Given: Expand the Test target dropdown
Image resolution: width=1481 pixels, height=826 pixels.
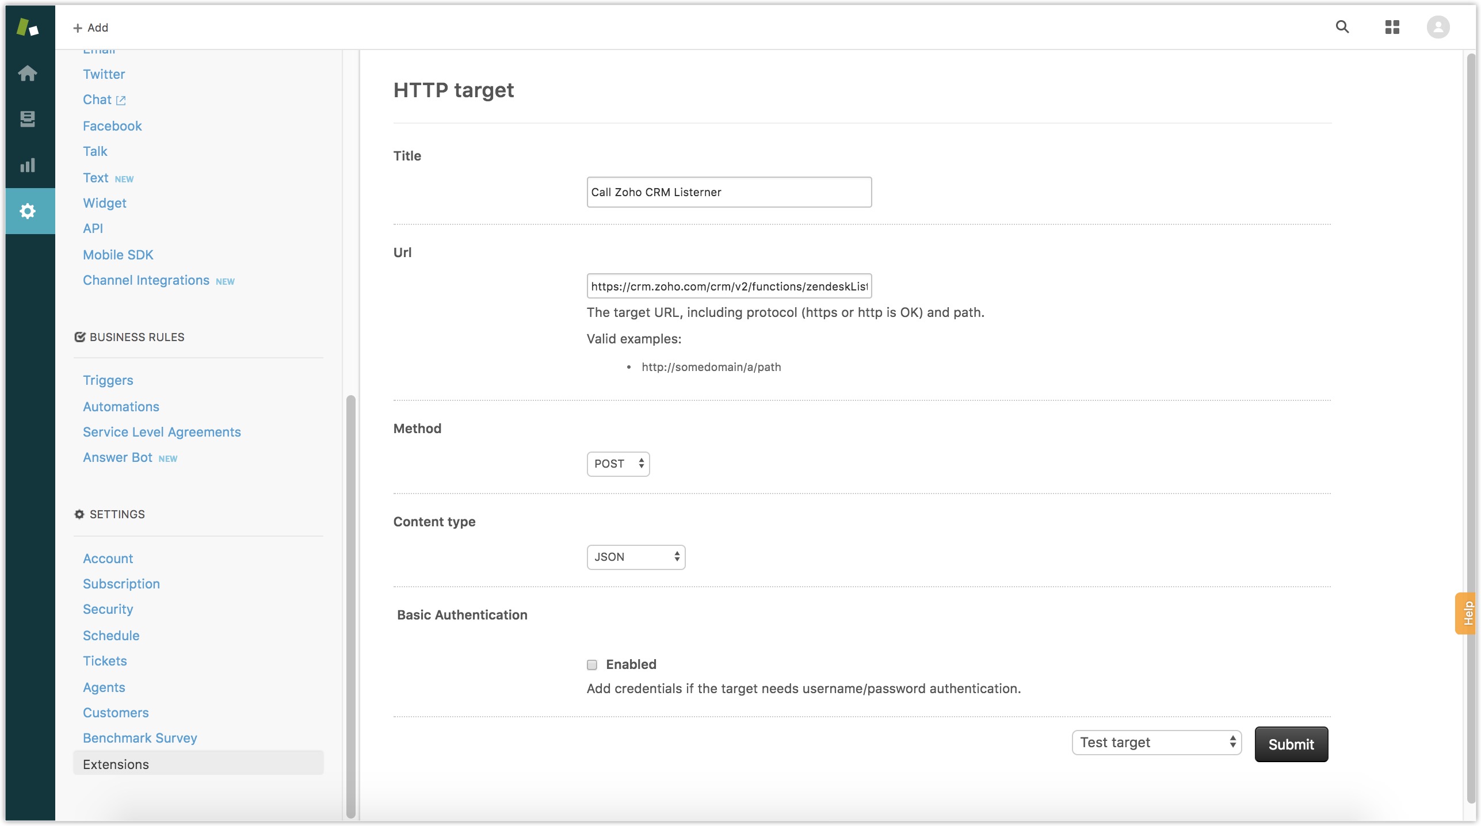Looking at the screenshot, I should 1156,743.
